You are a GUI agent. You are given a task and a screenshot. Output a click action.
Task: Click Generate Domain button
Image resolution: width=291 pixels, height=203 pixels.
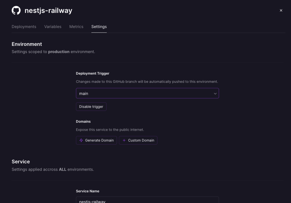pos(96,140)
